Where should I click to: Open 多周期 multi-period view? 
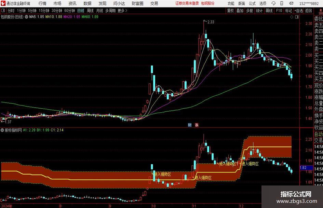coord(110,11)
